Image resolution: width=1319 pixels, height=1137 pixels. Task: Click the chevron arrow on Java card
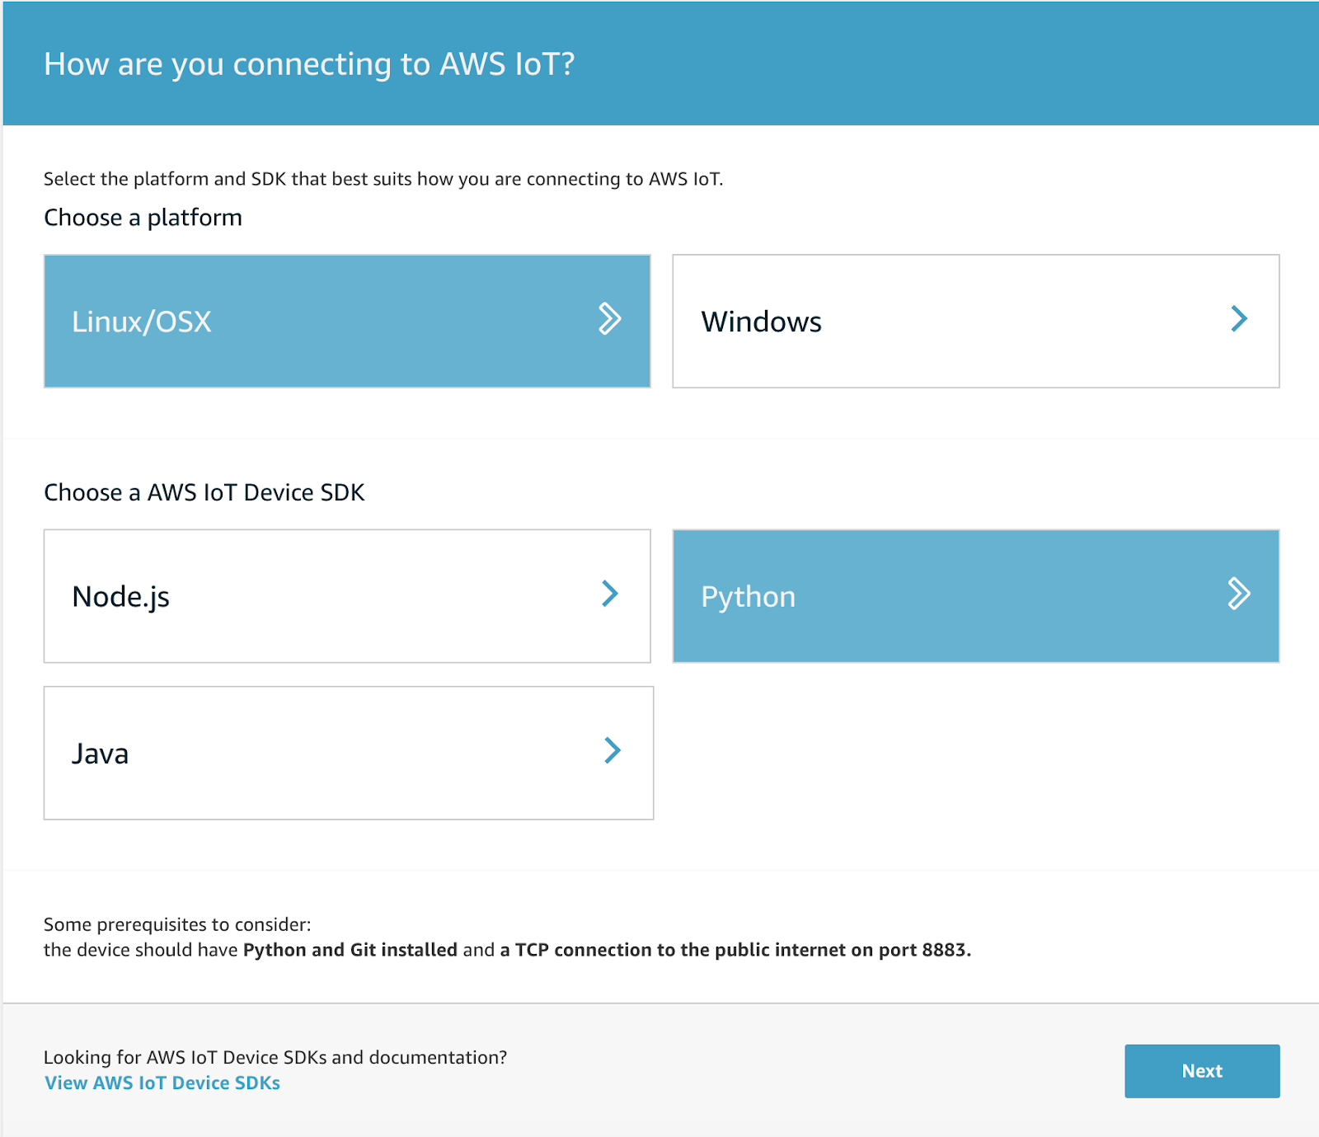(613, 750)
